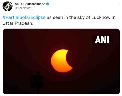Viewport: 122px width, 96px height.
Task: Click the words Uttar Pradesh in the tweet
Action: [18, 23]
